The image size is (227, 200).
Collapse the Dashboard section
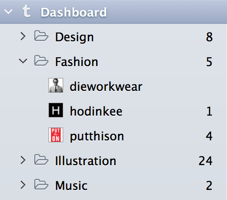pos(8,11)
